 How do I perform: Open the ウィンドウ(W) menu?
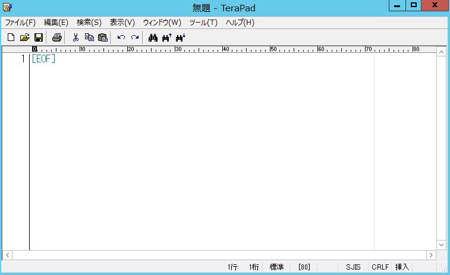pyautogui.click(x=162, y=23)
